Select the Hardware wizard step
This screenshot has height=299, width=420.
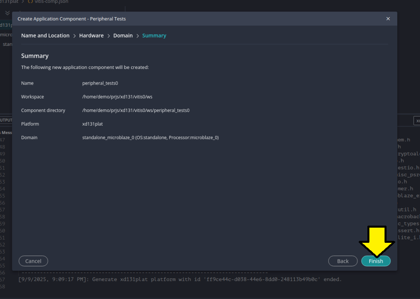(x=91, y=35)
